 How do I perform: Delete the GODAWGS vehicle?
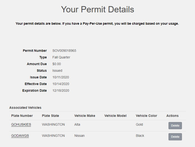[175, 137]
